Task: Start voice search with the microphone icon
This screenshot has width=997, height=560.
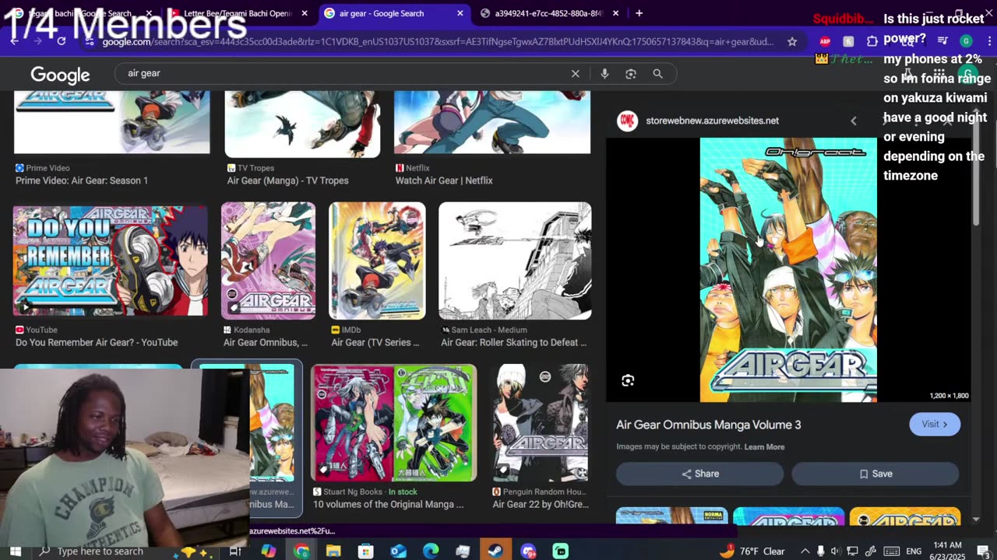Action: tap(604, 73)
